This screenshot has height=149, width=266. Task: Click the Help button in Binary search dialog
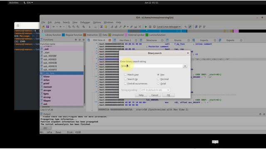[x=141, y=95]
